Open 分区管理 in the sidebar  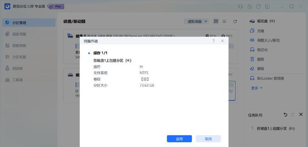[29, 22]
